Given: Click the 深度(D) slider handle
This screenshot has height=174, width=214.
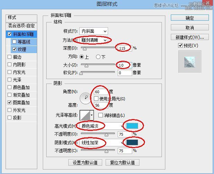Looking at the screenshot, I should [x=85, y=48].
